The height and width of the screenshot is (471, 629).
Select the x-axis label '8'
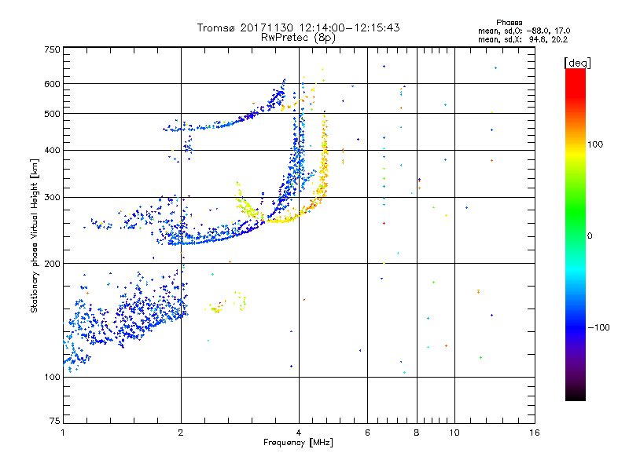[x=417, y=433]
